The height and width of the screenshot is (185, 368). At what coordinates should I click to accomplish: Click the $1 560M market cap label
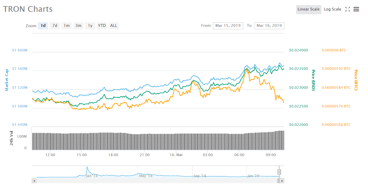point(20,69)
